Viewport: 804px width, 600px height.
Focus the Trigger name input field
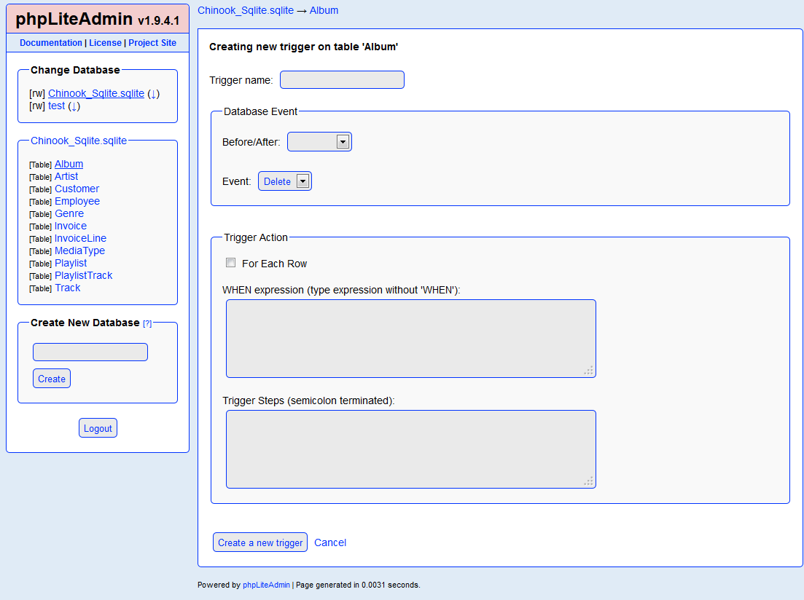[342, 80]
